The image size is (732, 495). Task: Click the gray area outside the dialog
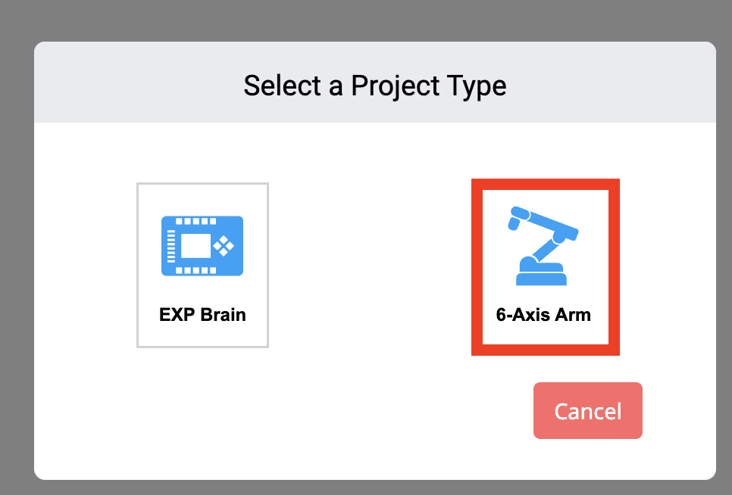(x=15, y=247)
